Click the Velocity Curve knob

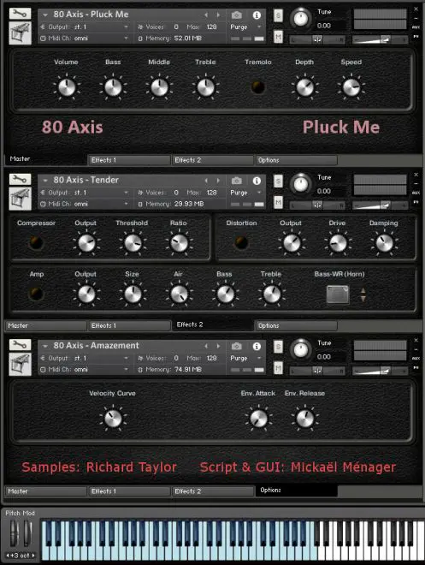(x=113, y=419)
